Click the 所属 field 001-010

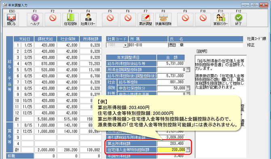(x=148, y=45)
